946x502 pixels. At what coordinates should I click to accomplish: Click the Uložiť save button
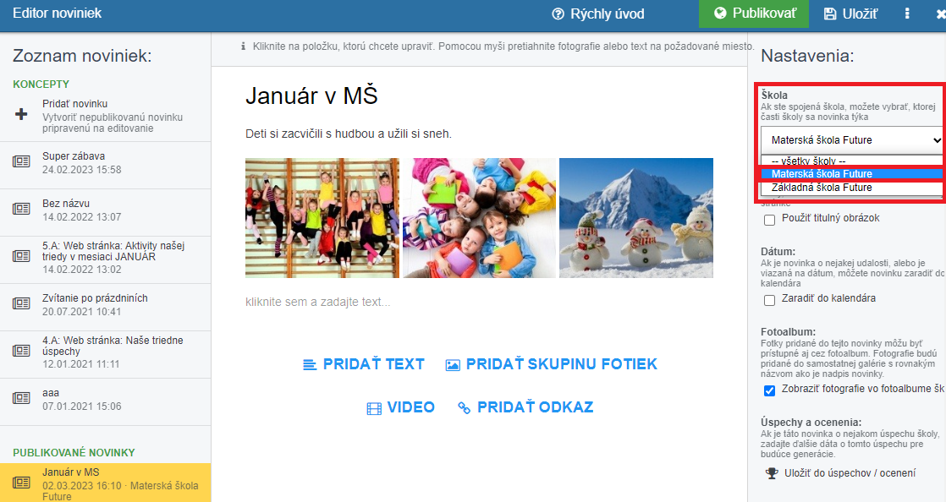(850, 14)
